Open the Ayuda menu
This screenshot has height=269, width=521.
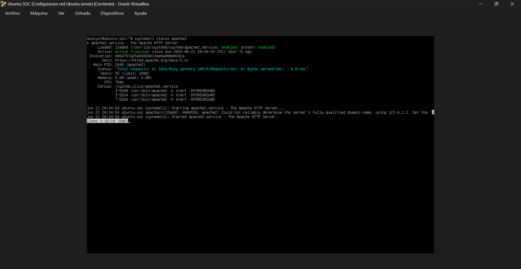[x=140, y=13]
